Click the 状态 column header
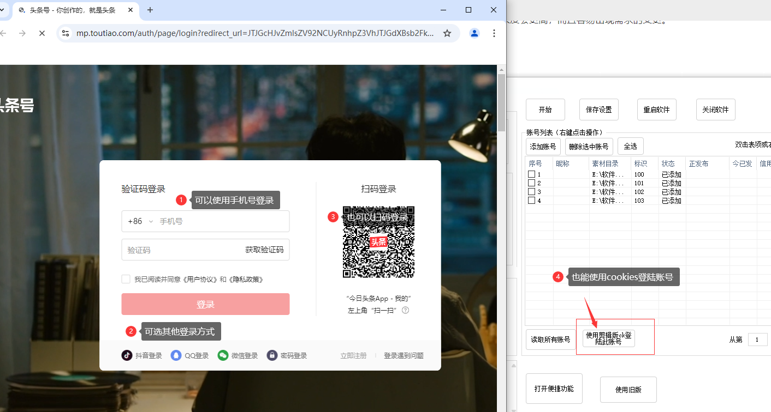 tap(672, 163)
